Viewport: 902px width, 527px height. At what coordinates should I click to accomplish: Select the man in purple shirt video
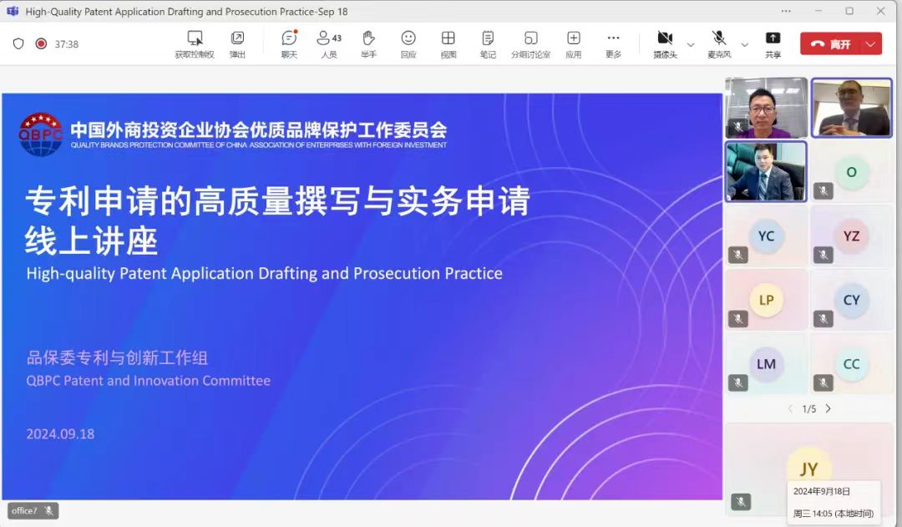pyautogui.click(x=766, y=108)
